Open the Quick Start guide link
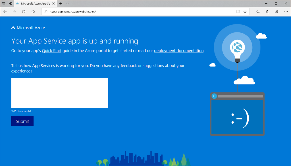 [x=52, y=51]
